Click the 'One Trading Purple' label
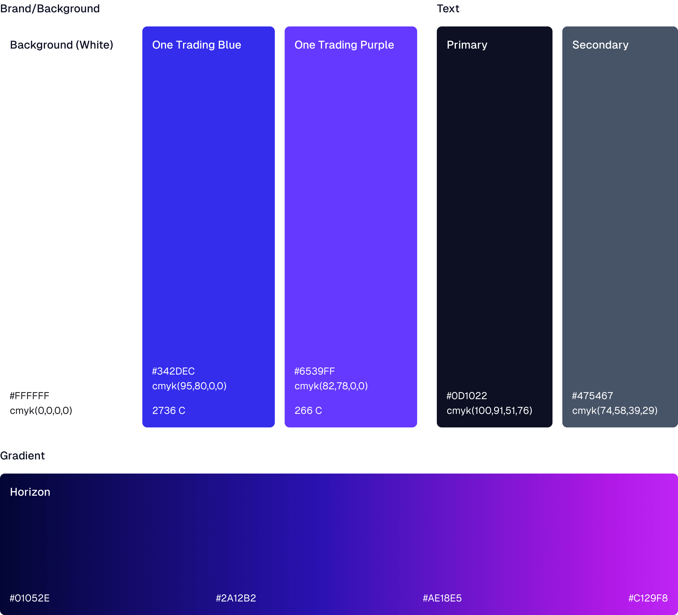This screenshot has height=615, width=678. [x=344, y=45]
